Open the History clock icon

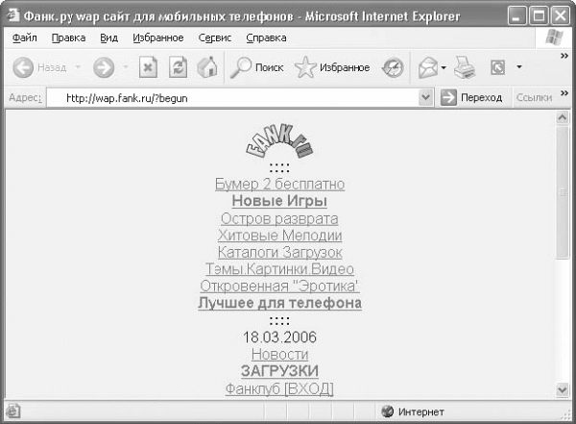tap(393, 67)
